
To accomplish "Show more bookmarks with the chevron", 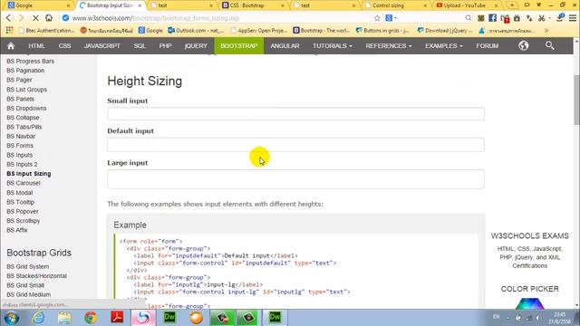I will (x=546, y=30).
